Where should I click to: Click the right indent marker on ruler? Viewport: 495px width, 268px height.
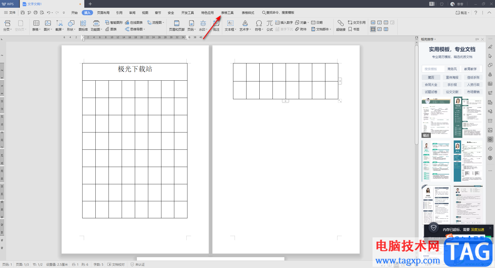[186, 38]
